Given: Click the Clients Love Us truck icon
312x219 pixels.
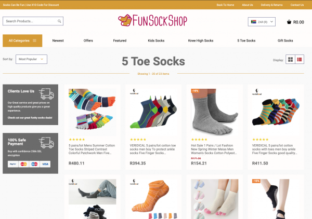Looking at the screenshot, I should click(x=46, y=94).
